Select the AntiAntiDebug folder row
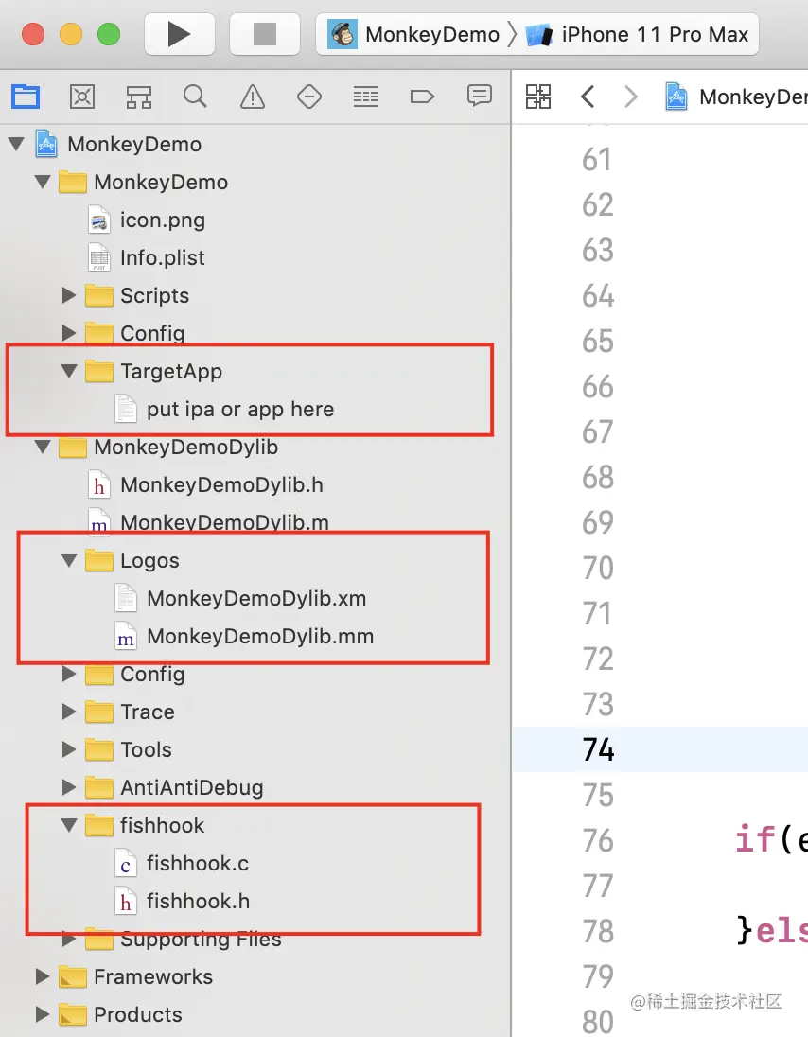 (255, 787)
